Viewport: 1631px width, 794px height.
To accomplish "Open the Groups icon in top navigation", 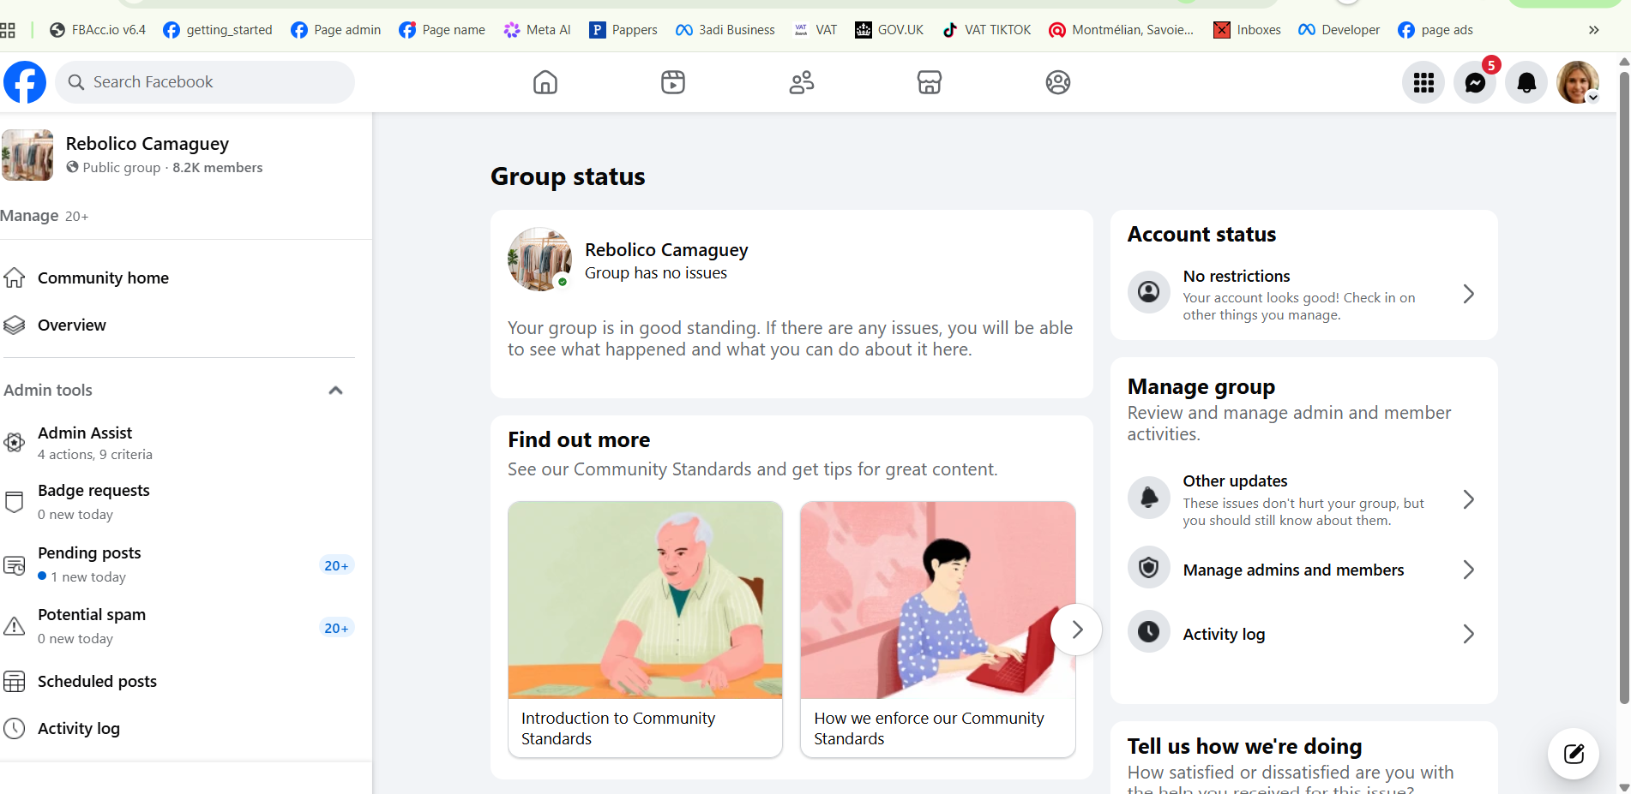I will [x=1058, y=82].
